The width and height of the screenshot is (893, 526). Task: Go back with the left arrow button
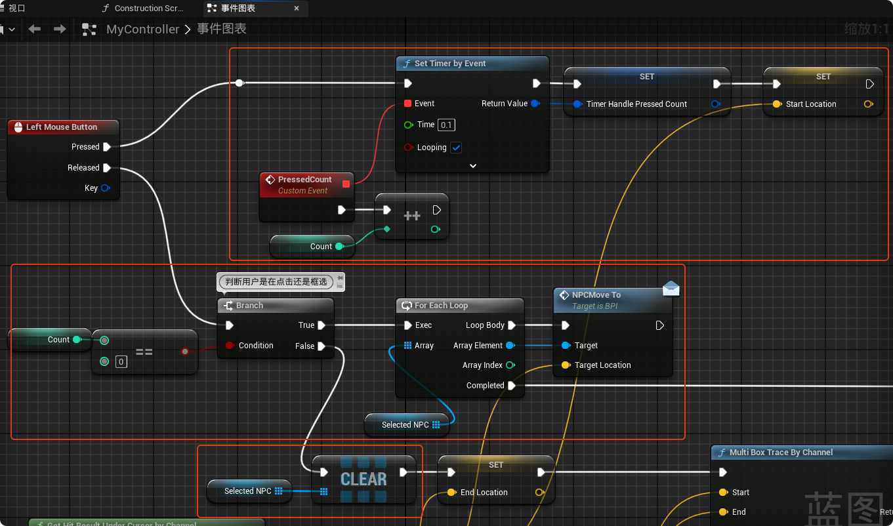(35, 29)
